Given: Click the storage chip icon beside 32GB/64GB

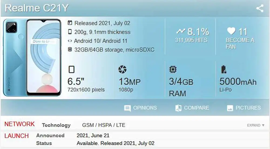Looking at the screenshot, I should coord(70,50).
